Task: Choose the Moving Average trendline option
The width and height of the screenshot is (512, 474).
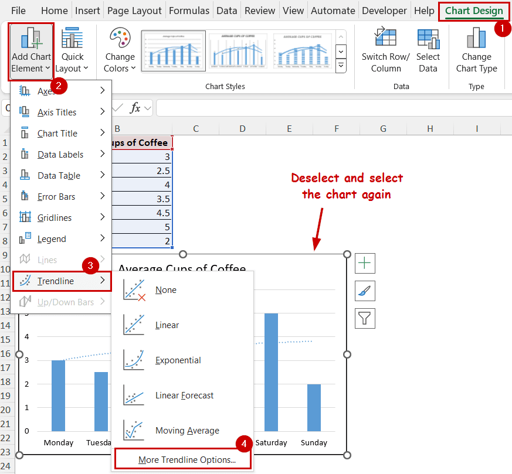Action: [x=182, y=431]
